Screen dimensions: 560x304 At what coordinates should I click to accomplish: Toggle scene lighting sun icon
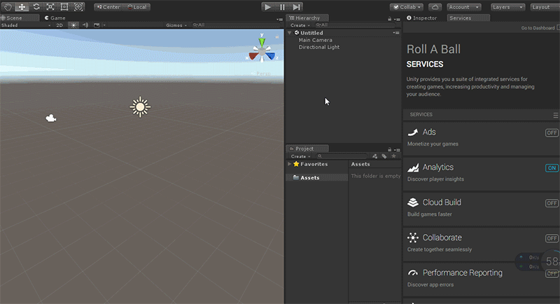[73, 25]
